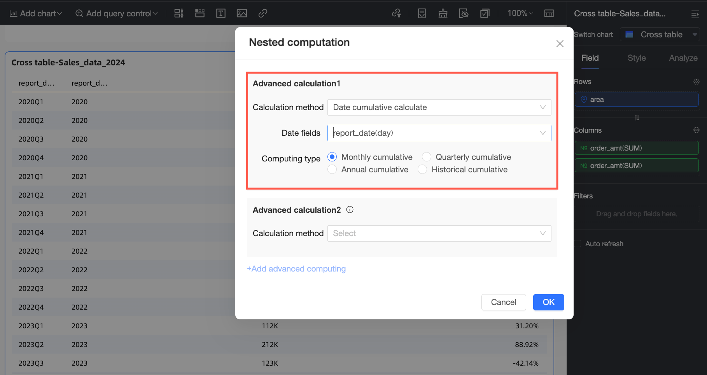Click the dashboard layout icon beside zoom
Viewport: 707px width, 375px height.
[x=549, y=13]
